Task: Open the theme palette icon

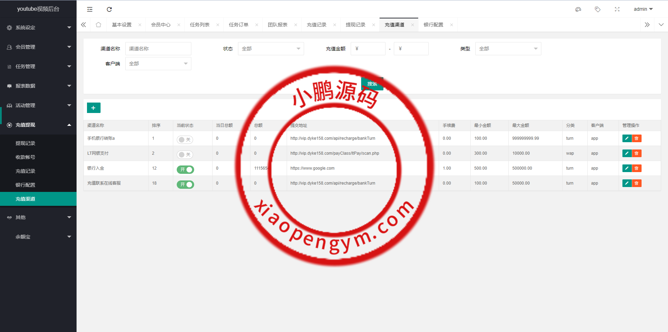Action: (578, 9)
